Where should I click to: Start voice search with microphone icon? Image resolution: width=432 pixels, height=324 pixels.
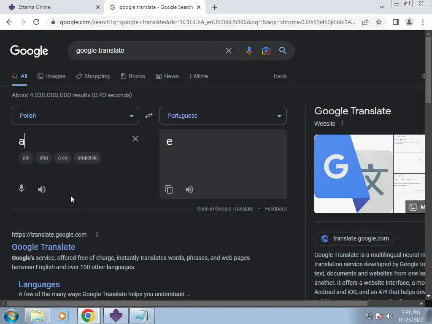point(249,51)
